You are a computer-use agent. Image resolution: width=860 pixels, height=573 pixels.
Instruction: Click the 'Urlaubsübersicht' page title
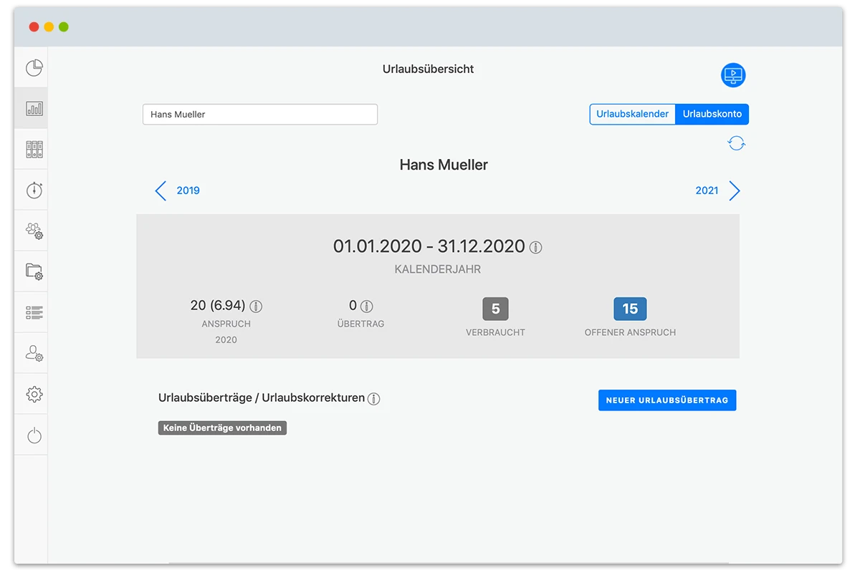pos(429,69)
